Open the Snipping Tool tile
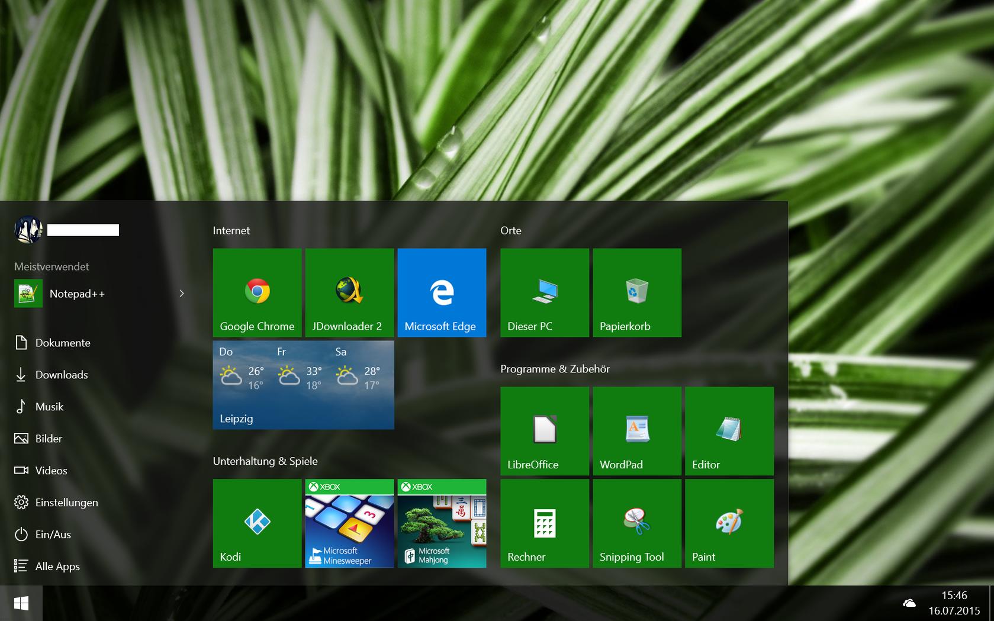The image size is (994, 621). click(637, 523)
